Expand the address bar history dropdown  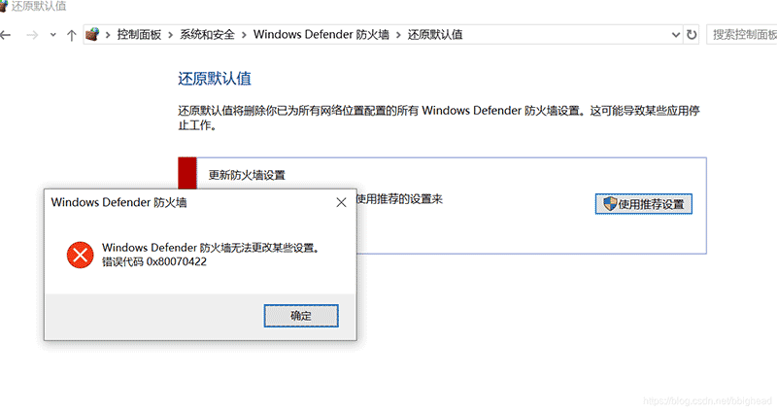(x=675, y=35)
